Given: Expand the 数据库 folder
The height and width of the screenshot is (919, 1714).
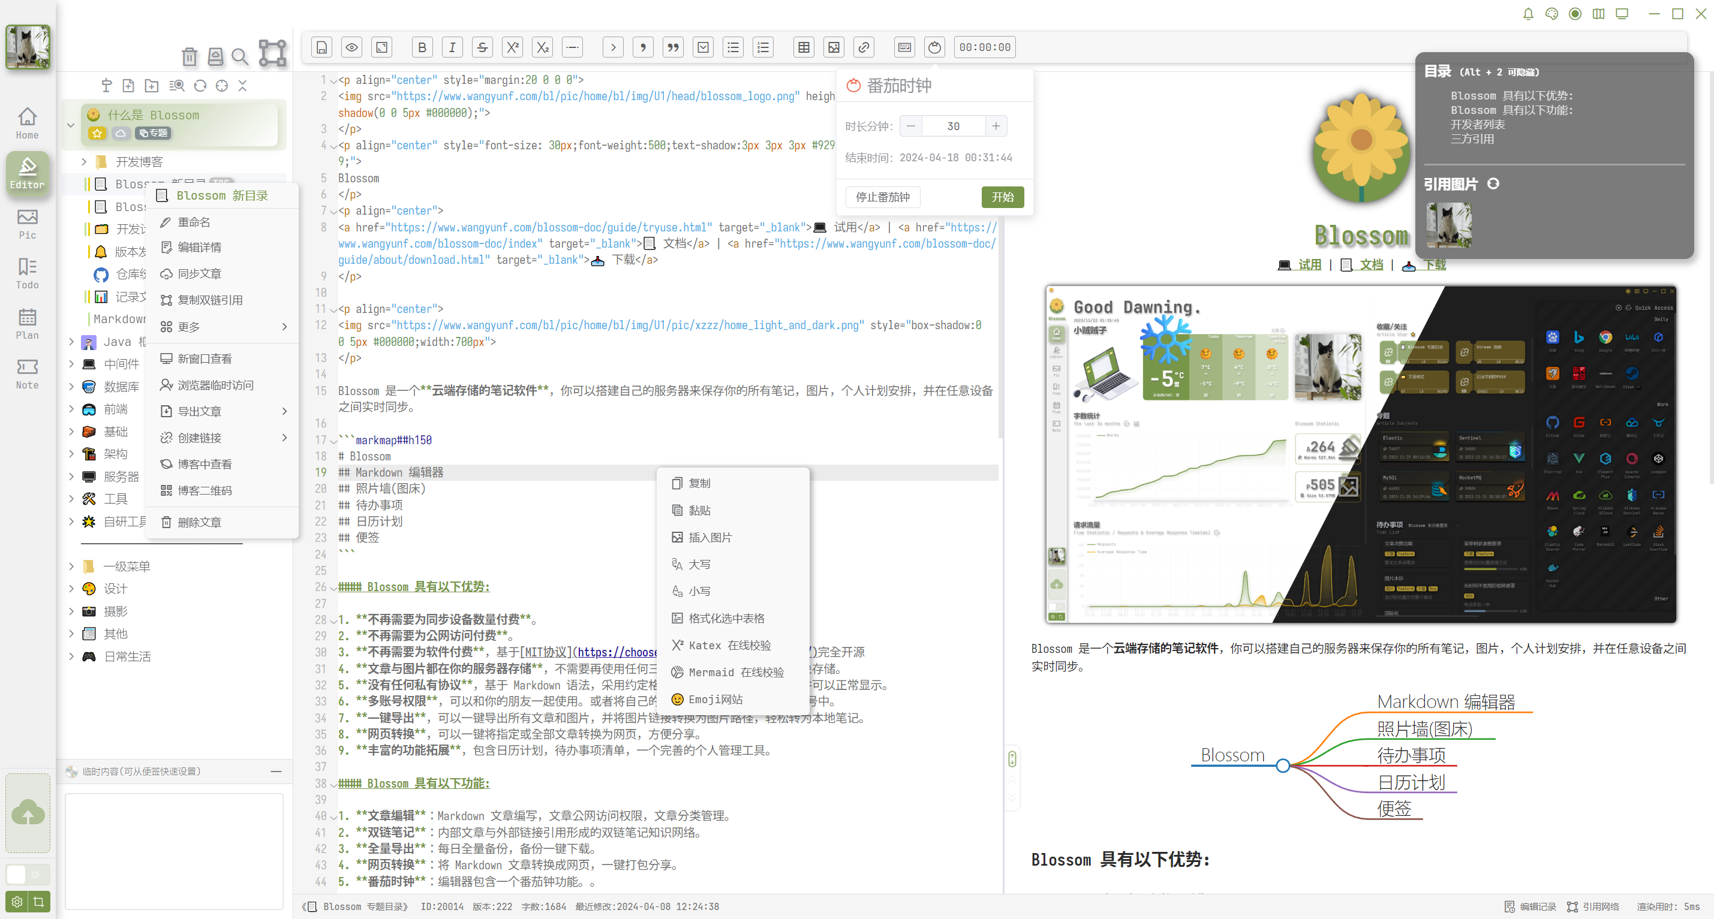Looking at the screenshot, I should 71,386.
